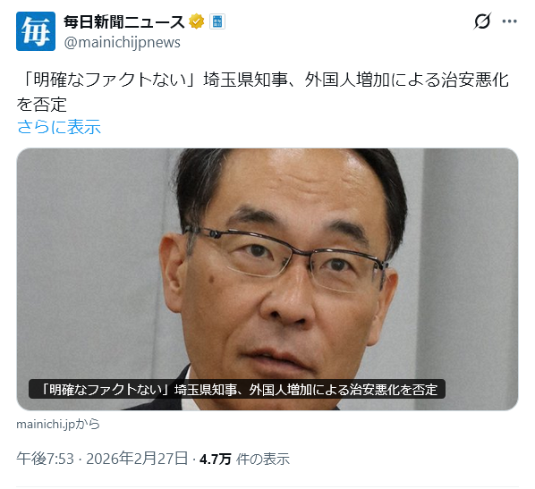Click the 件の表示 views label
The width and height of the screenshot is (535, 489).
tap(263, 459)
